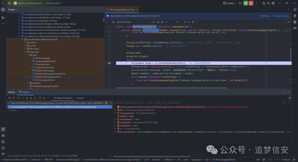298x162 pixels.
Task: Open Terminal tool window icon
Action: tap(3, 142)
